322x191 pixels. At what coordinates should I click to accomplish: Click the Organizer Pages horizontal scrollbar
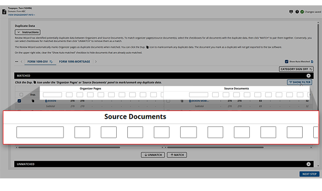[69, 147]
